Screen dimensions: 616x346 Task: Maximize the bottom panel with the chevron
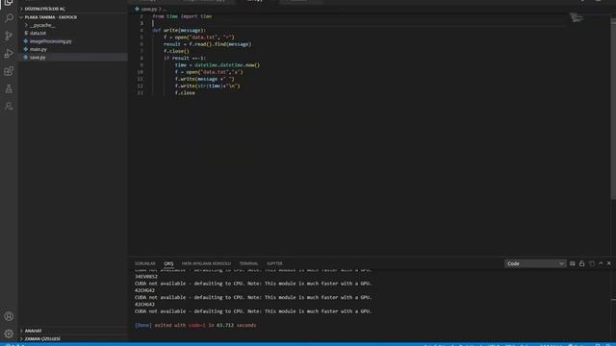(x=601, y=263)
